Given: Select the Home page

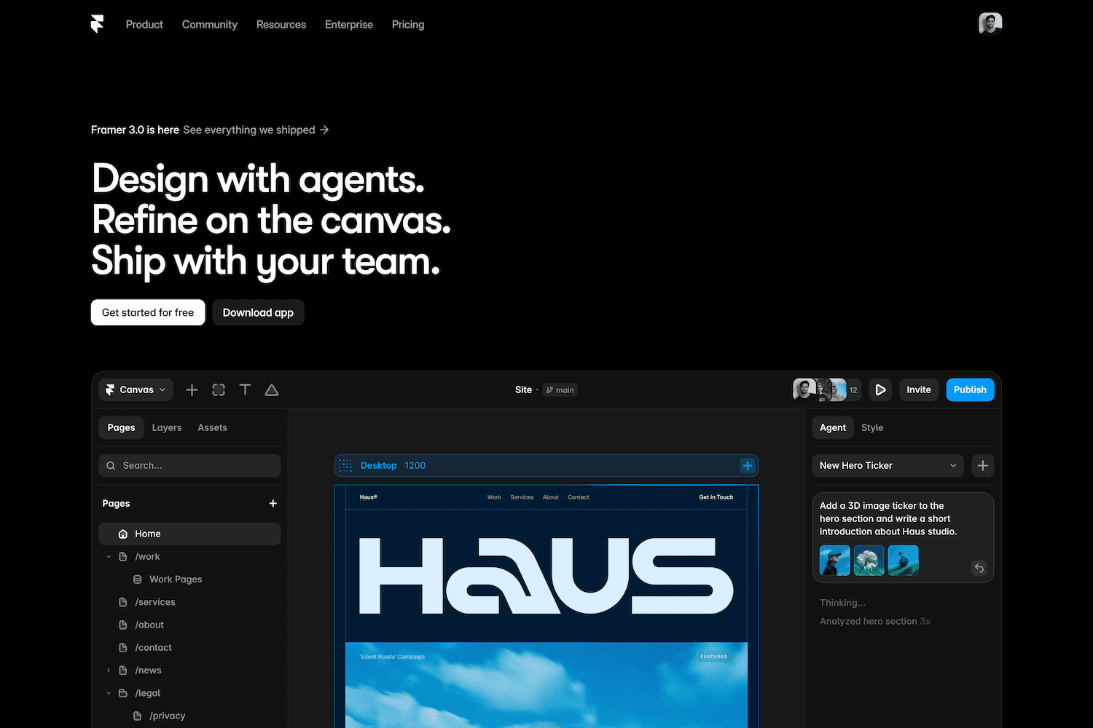Looking at the screenshot, I should 189,534.
